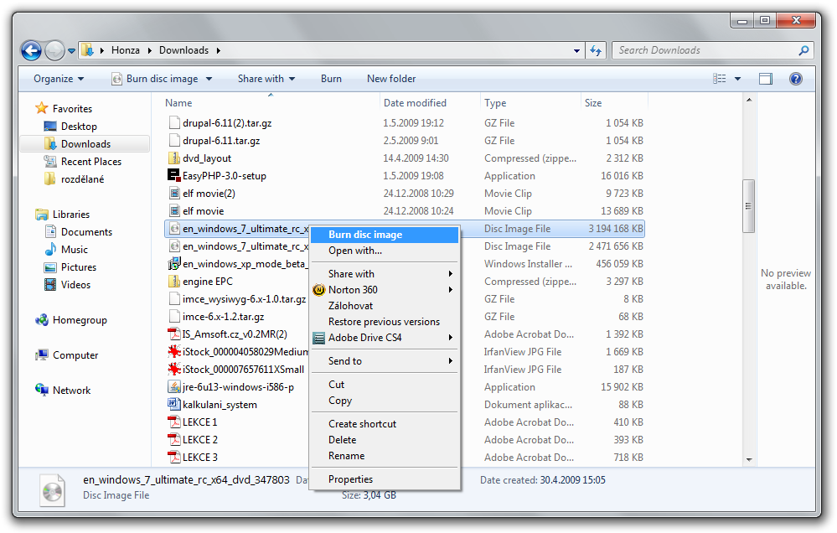Select the EasyPHP-3.0-setup application icon
837x533 pixels.
point(174,176)
